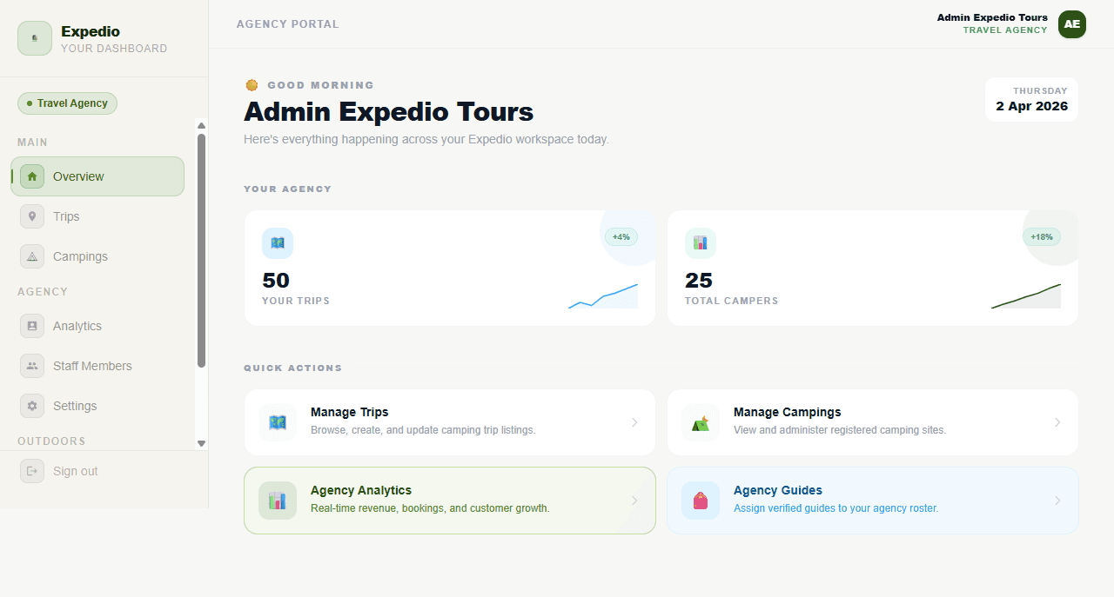The image size is (1114, 597).
Task: Select the Travel Agency badge
Action: [x=67, y=103]
